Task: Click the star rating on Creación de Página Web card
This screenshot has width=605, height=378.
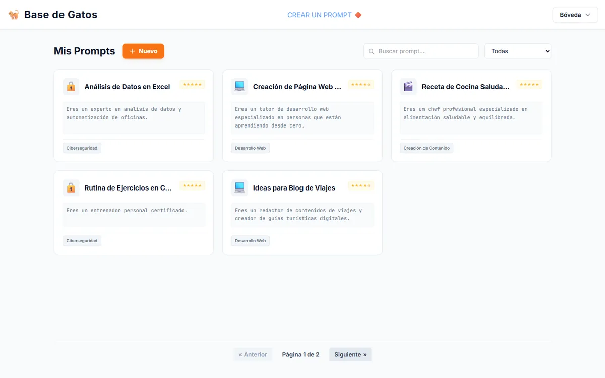Action: tap(361, 84)
